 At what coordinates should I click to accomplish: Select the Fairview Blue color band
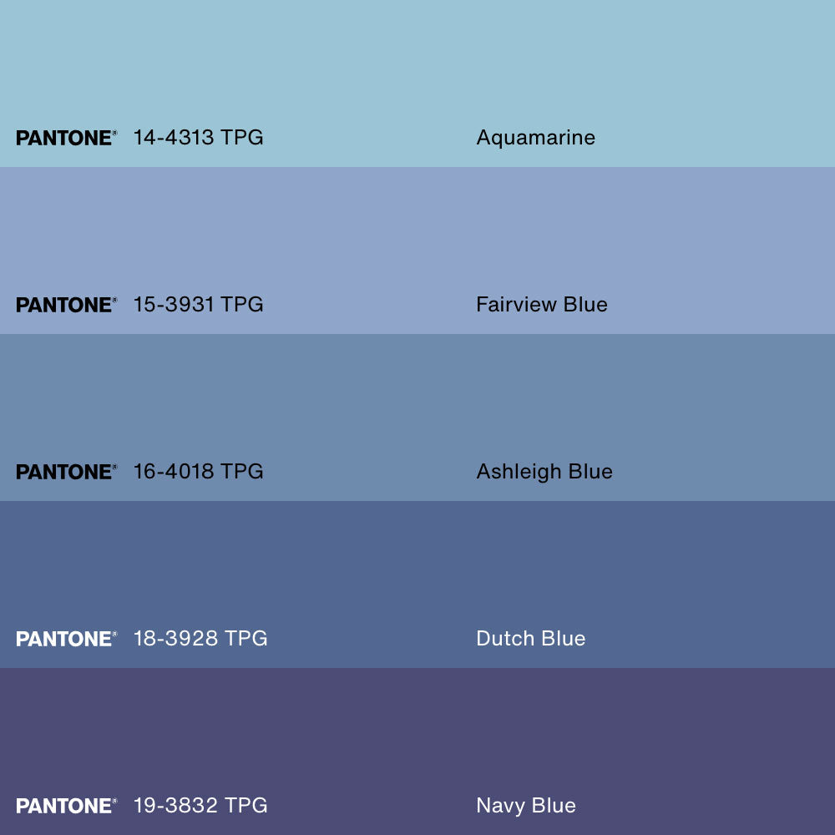[417, 234]
